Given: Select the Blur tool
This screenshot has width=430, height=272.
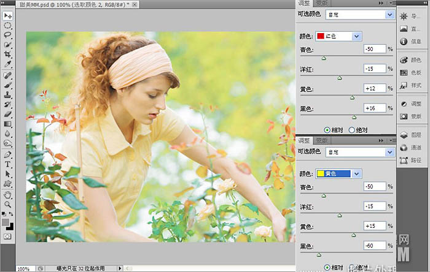Looking at the screenshot, I should point(7,134).
